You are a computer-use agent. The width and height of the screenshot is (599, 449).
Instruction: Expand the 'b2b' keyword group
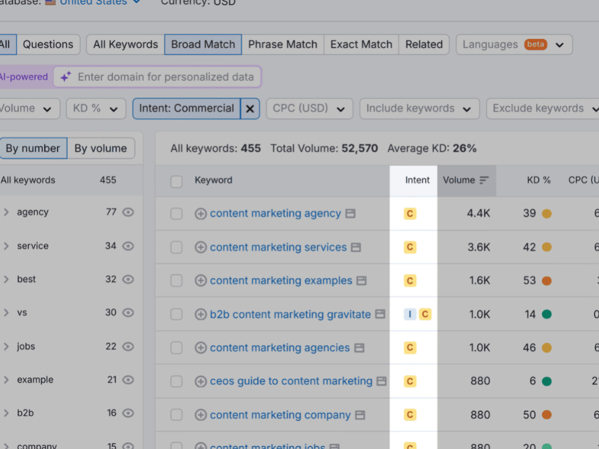click(x=6, y=413)
